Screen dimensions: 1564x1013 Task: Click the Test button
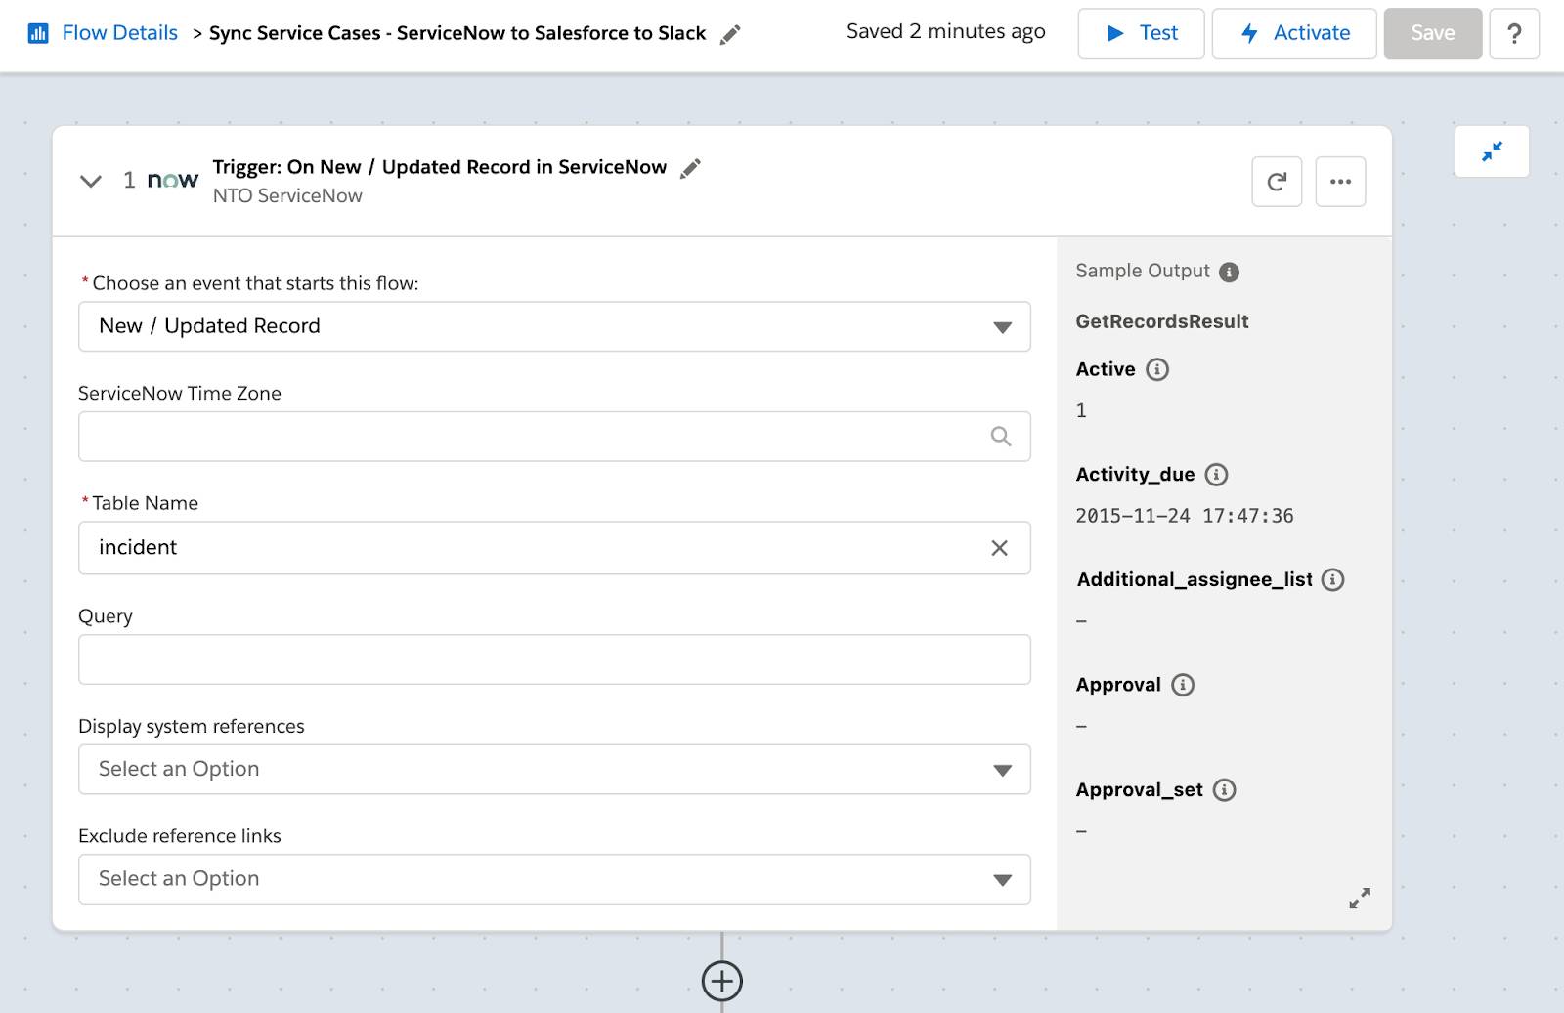[x=1141, y=33]
